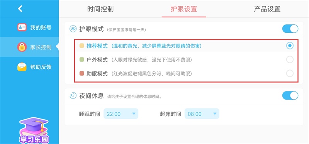The width and height of the screenshot is (309, 144).
Task: Open the 学习乐园 graduation cap badge
Action: [34, 130]
